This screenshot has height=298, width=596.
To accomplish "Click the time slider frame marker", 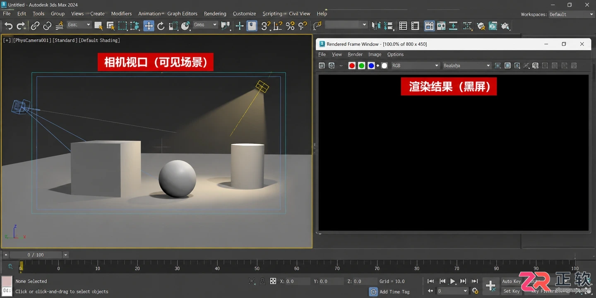I will (x=21, y=267).
